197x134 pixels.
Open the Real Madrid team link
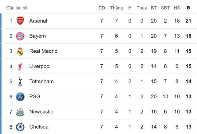(43, 51)
